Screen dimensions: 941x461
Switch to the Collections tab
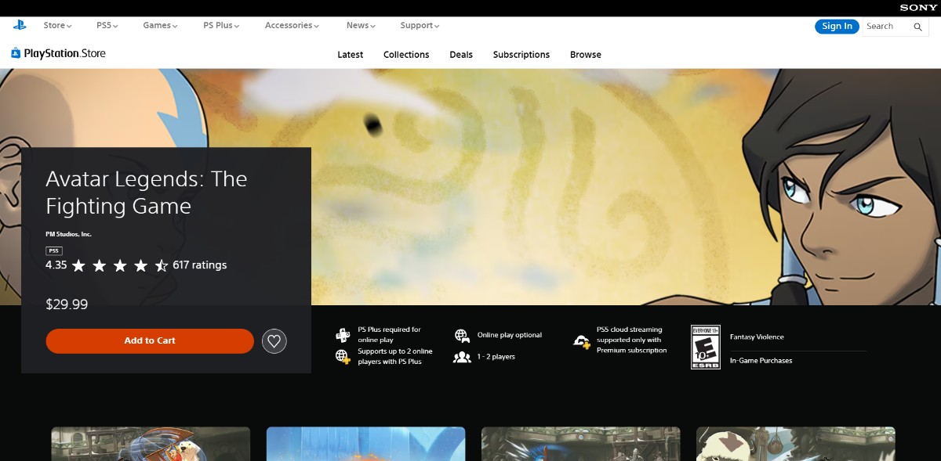click(x=406, y=55)
